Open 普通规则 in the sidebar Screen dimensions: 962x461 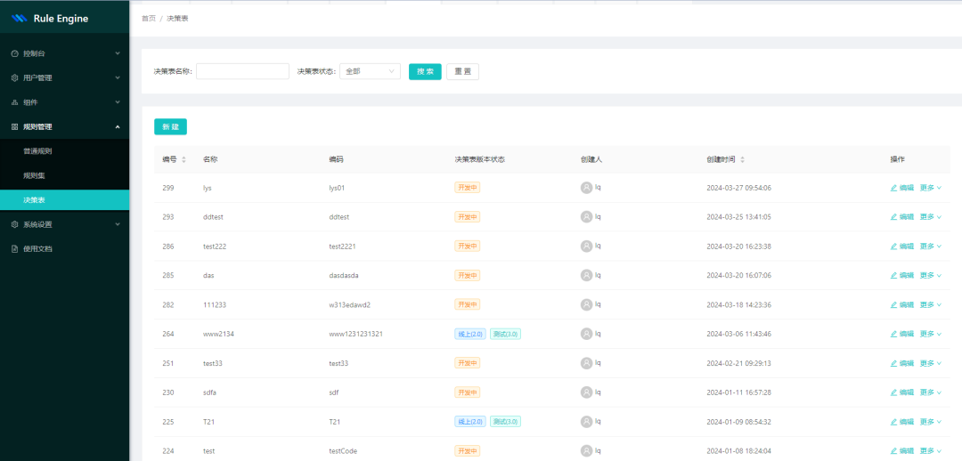pyautogui.click(x=38, y=151)
